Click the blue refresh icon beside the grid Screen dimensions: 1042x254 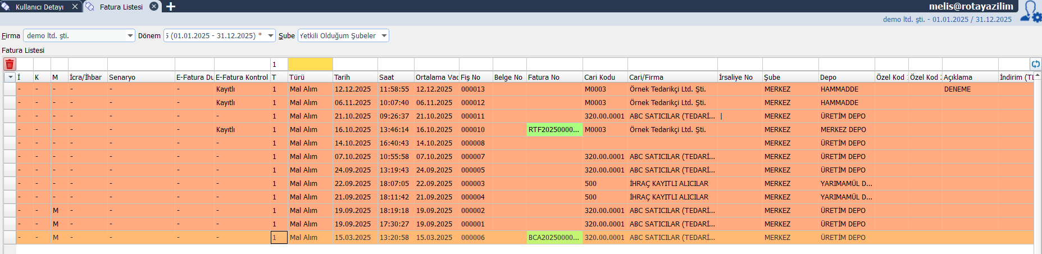1036,64
